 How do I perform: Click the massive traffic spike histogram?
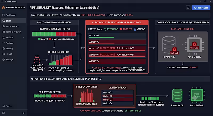pyautogui.click(x=86, y=96)
